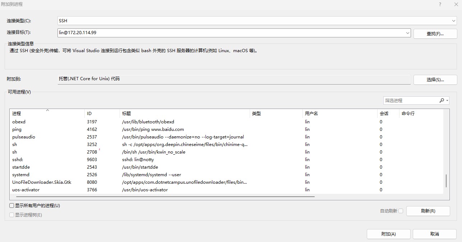Screen dimensions: 462x242
Task: Click the help question mark icon
Action: [x=440, y=4]
